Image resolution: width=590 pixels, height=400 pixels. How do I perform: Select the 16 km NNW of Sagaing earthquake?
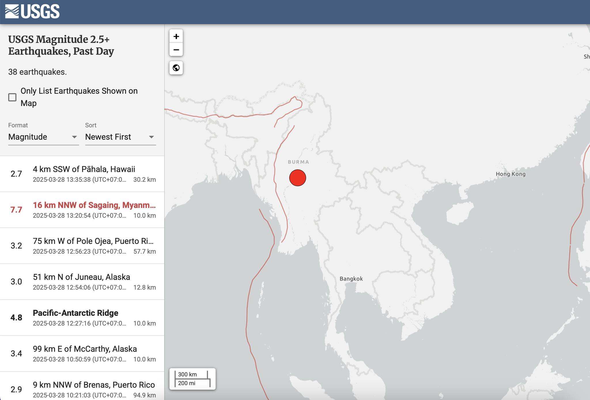click(x=82, y=210)
